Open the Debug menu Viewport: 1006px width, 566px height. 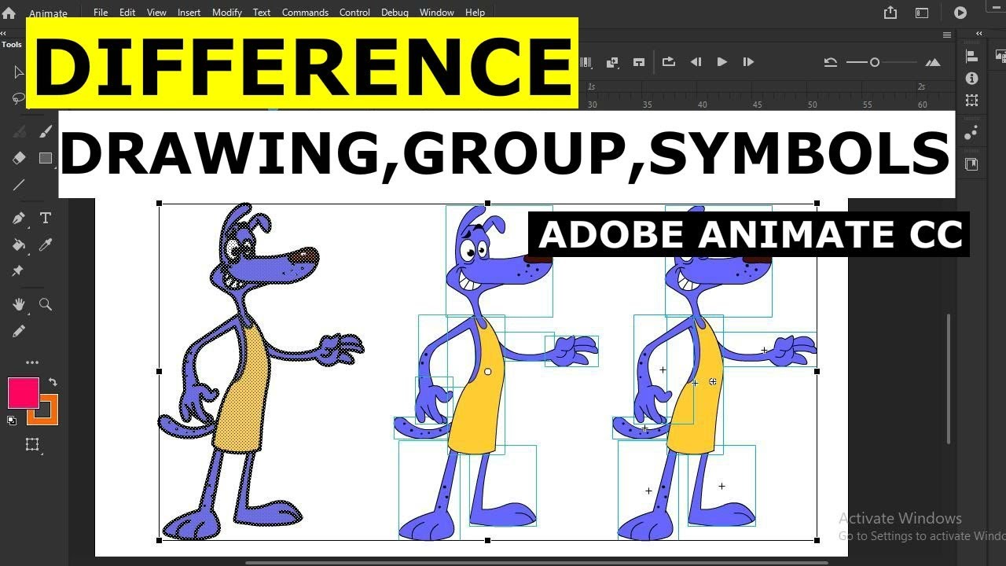(x=395, y=13)
